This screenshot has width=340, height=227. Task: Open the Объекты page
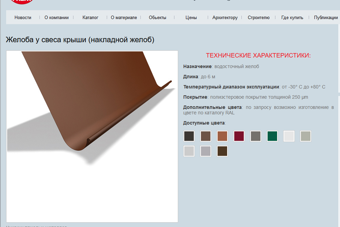pos(157,18)
